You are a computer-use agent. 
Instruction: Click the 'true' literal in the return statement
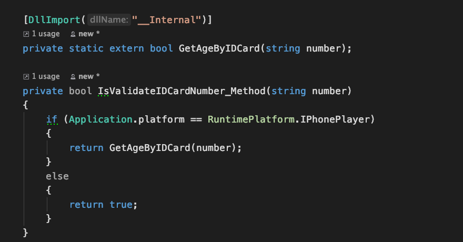[x=121, y=205]
